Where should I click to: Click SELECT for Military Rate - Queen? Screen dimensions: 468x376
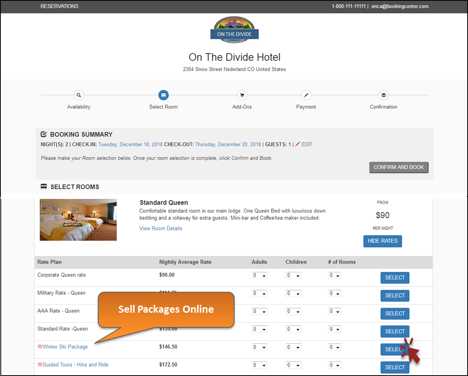(x=395, y=296)
